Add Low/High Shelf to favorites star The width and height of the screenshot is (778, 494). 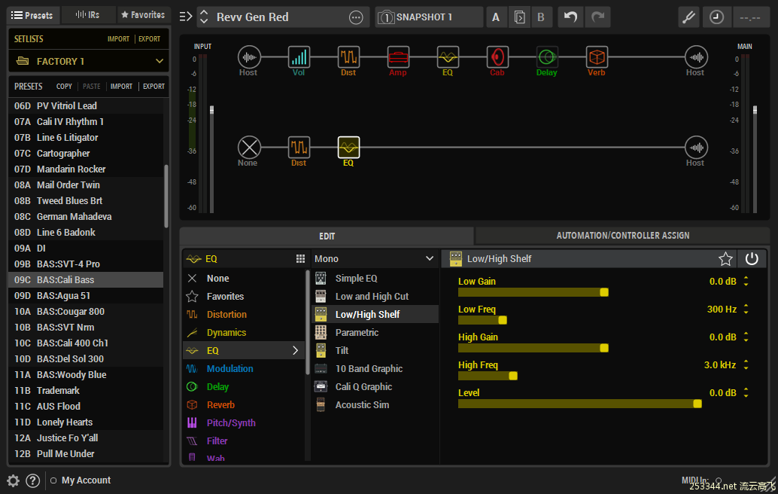coord(725,258)
